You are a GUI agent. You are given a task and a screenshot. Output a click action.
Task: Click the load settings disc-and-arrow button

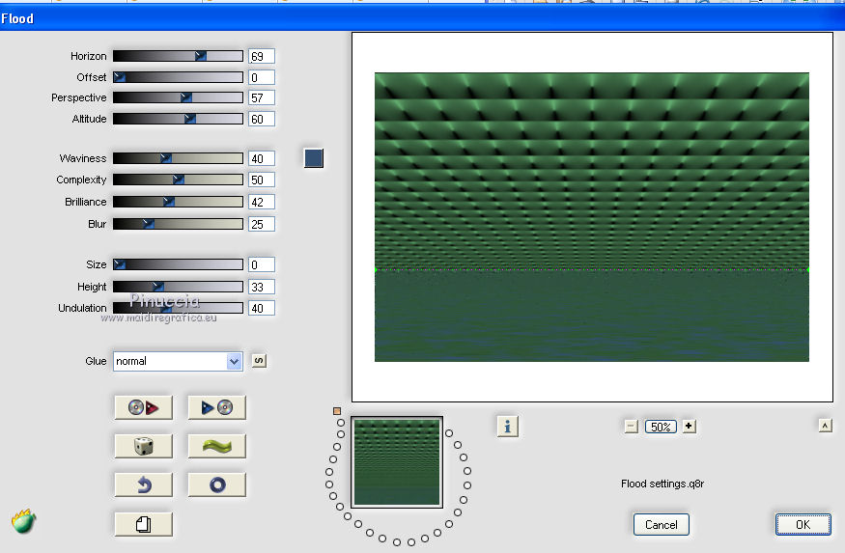[x=143, y=407]
